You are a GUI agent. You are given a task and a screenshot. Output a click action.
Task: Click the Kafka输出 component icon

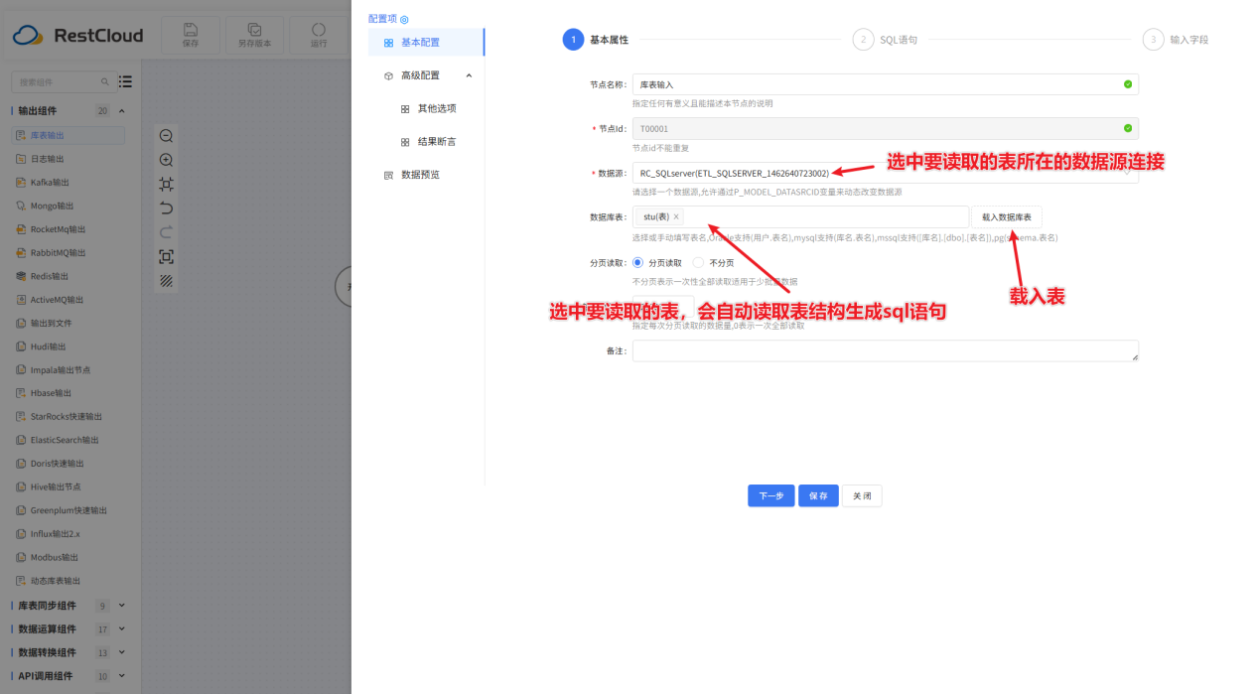click(x=21, y=183)
